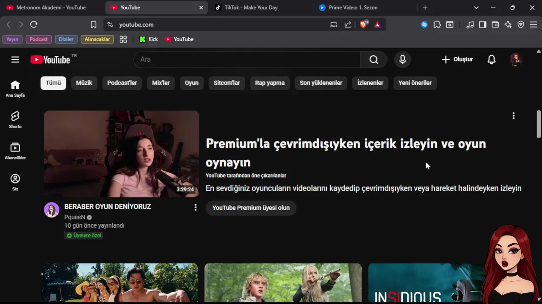Go to Ana Sayfa in sidebar
The width and height of the screenshot is (542, 304).
[x=15, y=89]
